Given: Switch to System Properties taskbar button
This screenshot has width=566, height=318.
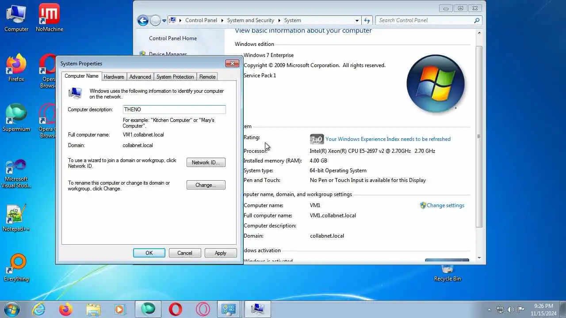Looking at the screenshot, I should pyautogui.click(x=258, y=309).
